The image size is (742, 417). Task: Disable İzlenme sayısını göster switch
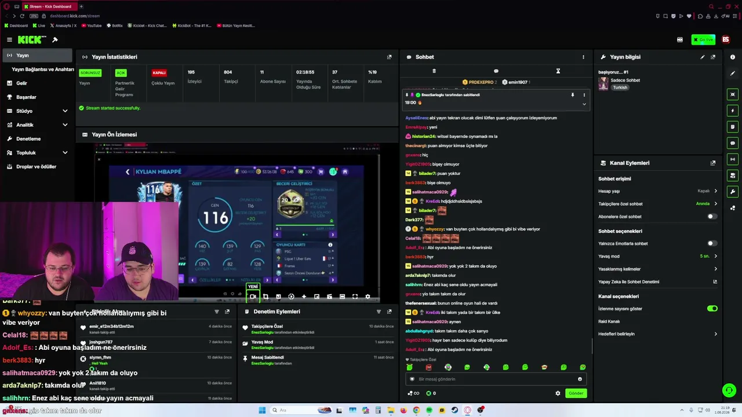[x=712, y=309]
